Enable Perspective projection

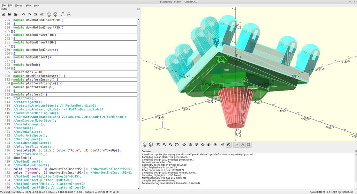tap(223, 145)
